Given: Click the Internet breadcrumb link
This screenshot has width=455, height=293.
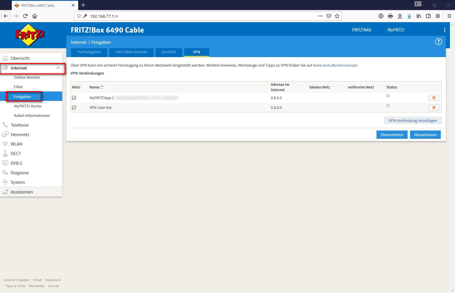Looking at the screenshot, I should pos(78,42).
